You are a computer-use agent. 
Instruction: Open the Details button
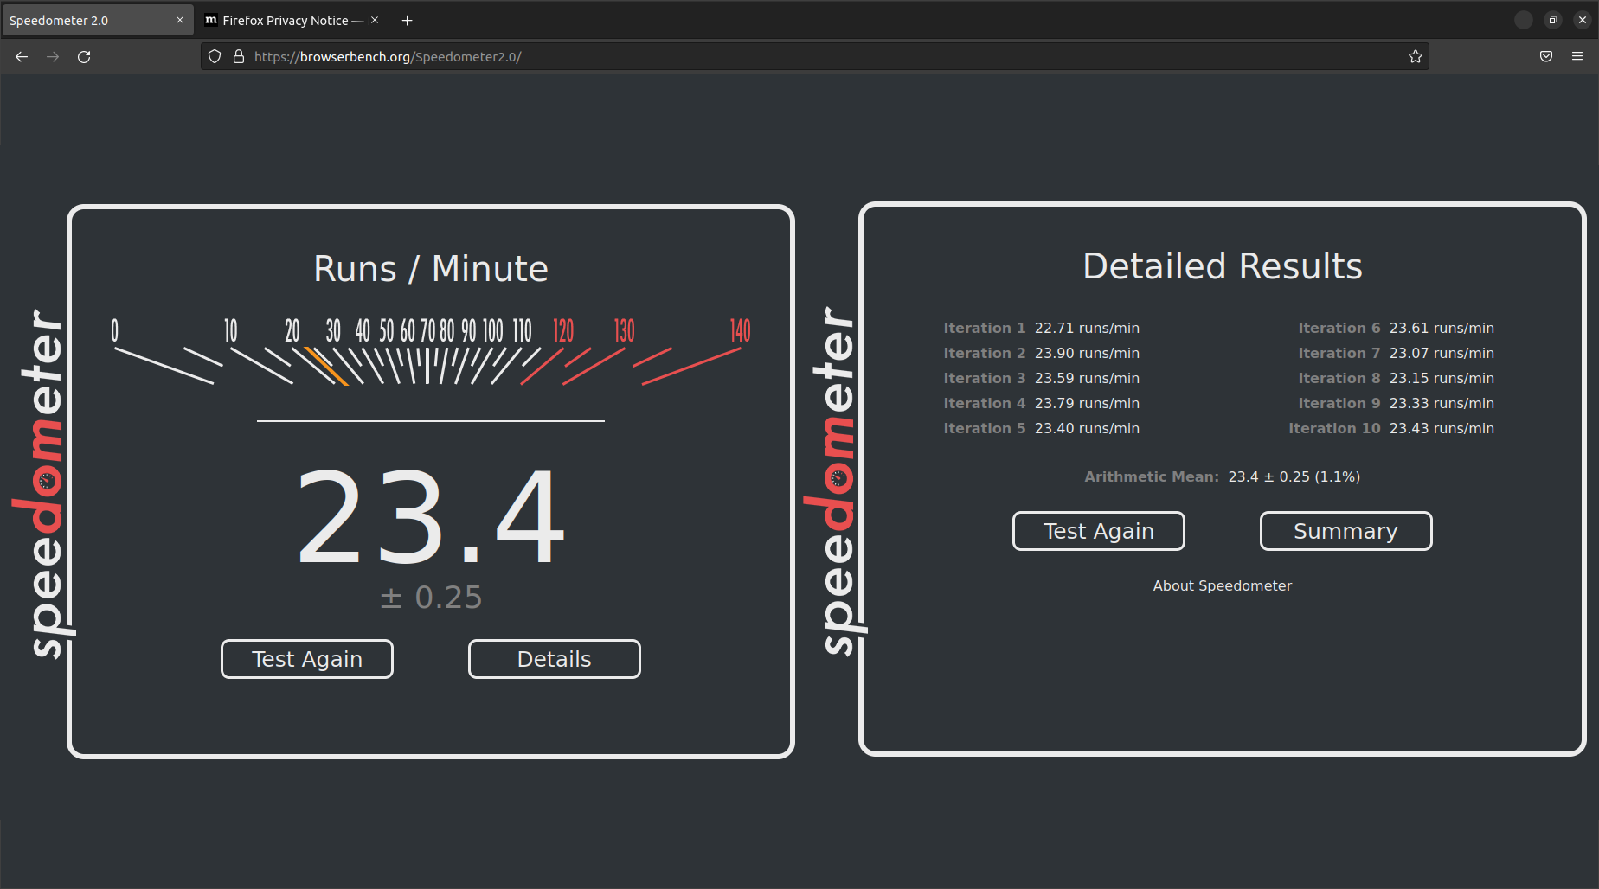[555, 659]
